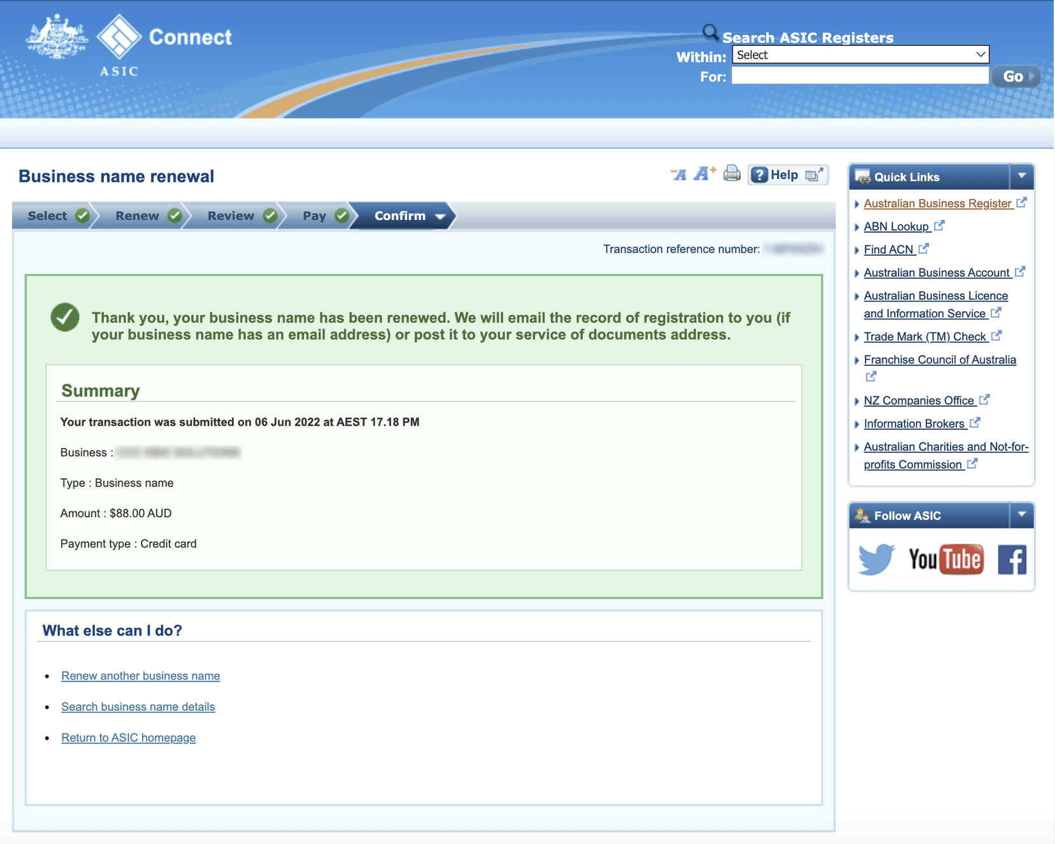Click the Follow ASIC panel icon

point(863,516)
